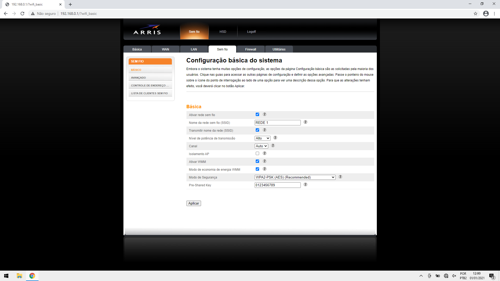The height and width of the screenshot is (281, 500).
Task: Click POR PTB2 language indicator
Action: [463, 276]
